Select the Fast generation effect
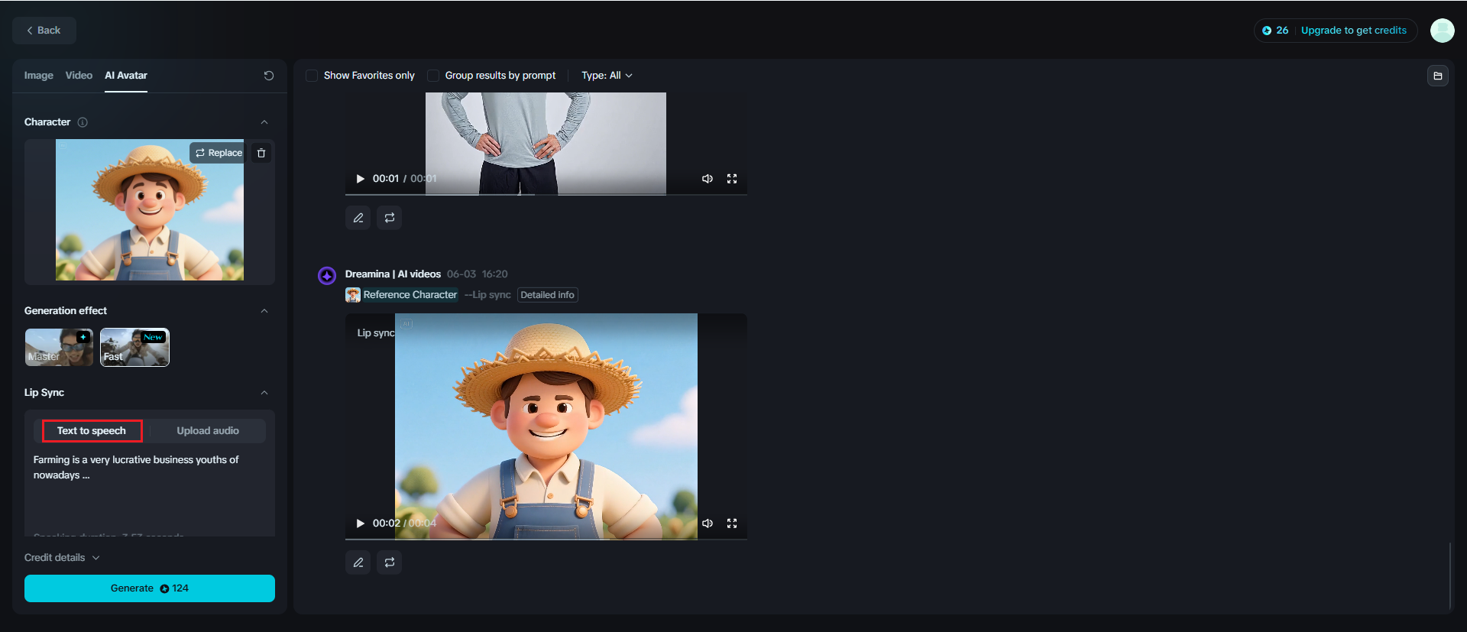Screen dimensions: 1467x632 pos(134,348)
